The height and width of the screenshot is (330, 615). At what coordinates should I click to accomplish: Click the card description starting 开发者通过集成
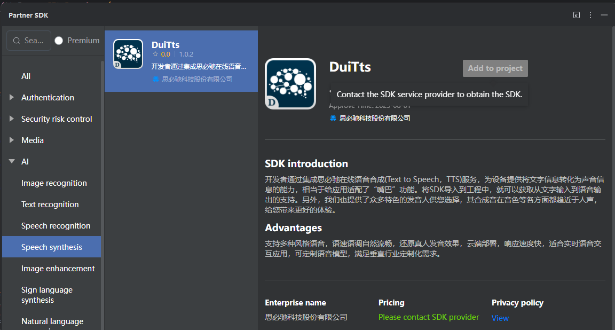[x=199, y=66]
